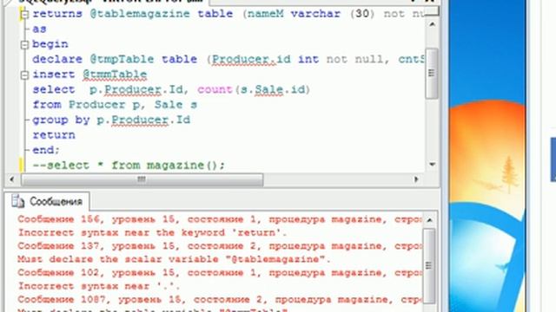Click editor horizontal scrollbar thumb
The width and height of the screenshot is (556, 312).
pyautogui.click(x=142, y=179)
